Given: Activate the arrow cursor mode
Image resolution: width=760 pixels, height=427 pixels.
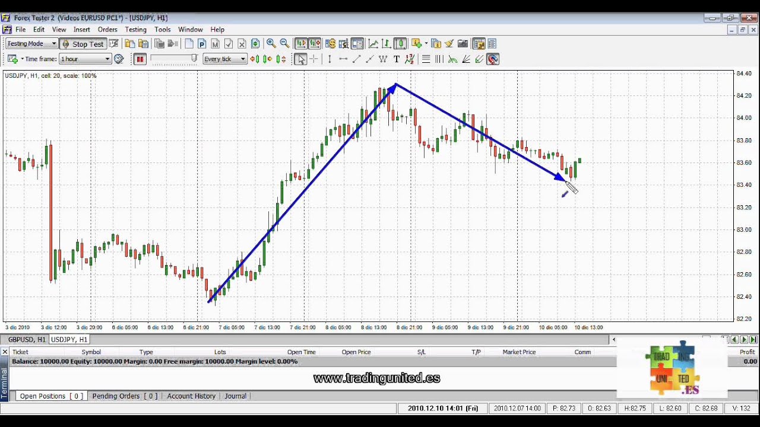Looking at the screenshot, I should [301, 59].
